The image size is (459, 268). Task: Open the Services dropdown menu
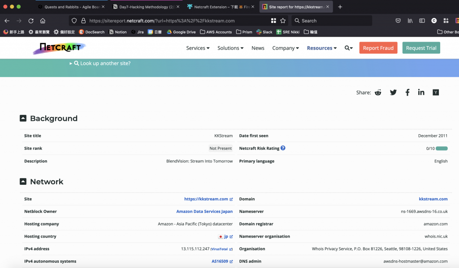pos(198,48)
